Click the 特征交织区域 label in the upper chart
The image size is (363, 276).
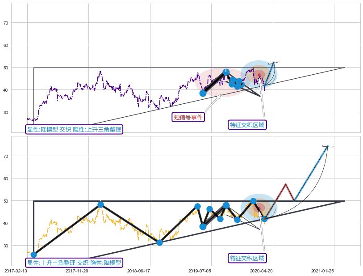[247, 125]
